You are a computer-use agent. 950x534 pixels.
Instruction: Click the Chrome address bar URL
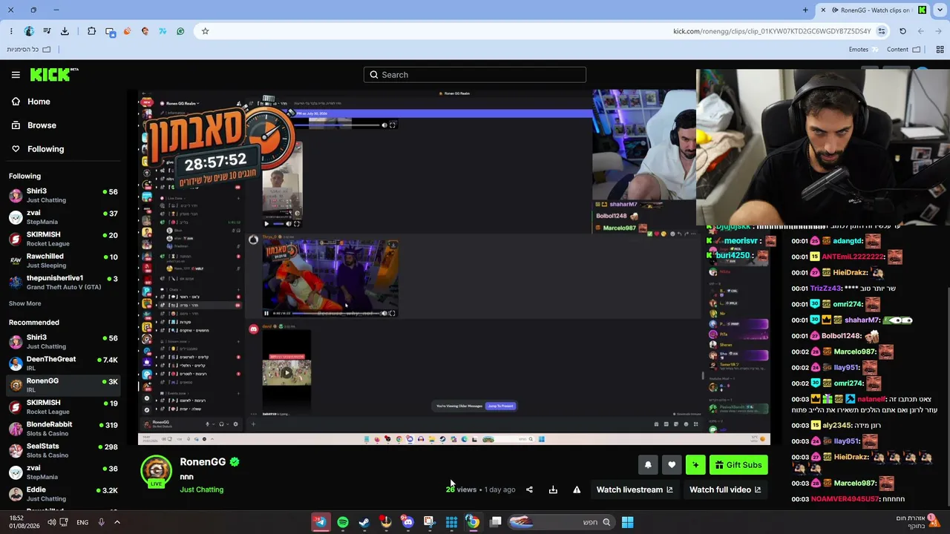(x=772, y=31)
